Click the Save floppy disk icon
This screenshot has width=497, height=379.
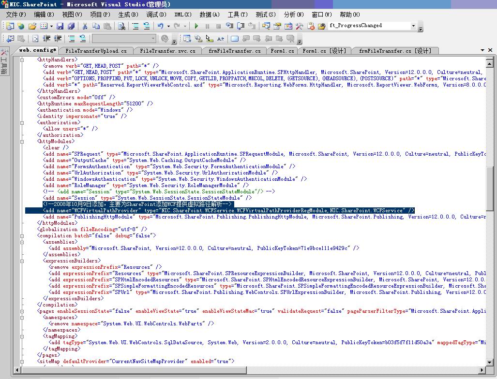[x=60, y=26]
